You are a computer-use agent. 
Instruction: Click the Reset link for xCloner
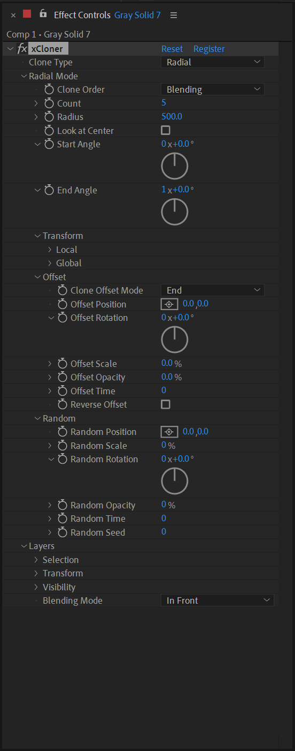tap(172, 49)
